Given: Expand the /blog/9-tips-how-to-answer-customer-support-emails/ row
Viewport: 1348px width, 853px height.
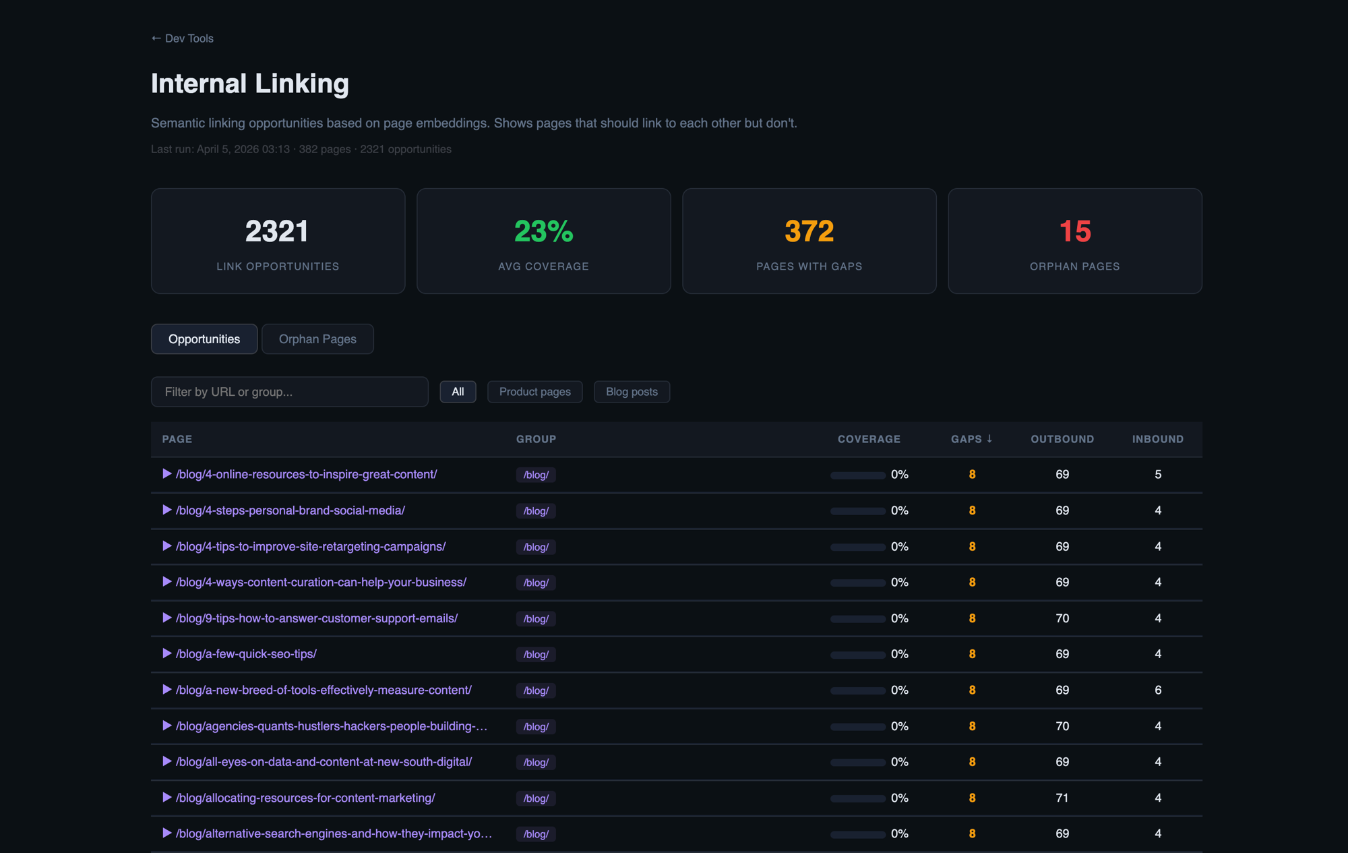Looking at the screenshot, I should click(166, 618).
